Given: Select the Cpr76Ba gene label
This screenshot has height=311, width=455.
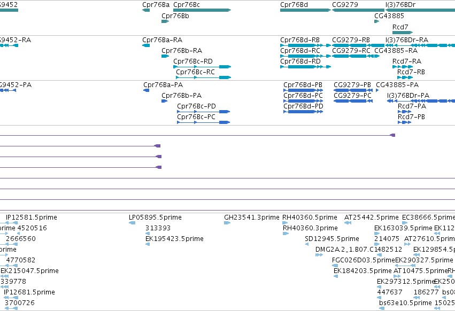Looking at the screenshot, I should click(156, 5).
